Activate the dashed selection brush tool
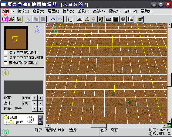The image size is (172, 137). click(70, 19)
